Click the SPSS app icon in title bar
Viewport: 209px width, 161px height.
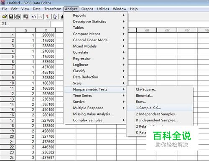click(x=3, y=3)
